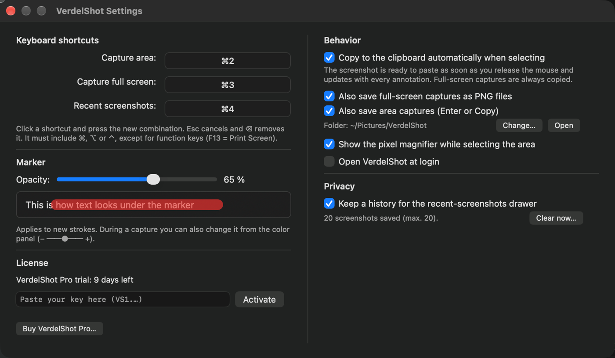Open the screenshots folder with Open button
The image size is (615, 358).
pyautogui.click(x=564, y=125)
